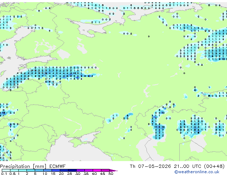Pick the 30–35 mm legend color
The image size is (227, 175).
pyautogui.click(x=81, y=170)
